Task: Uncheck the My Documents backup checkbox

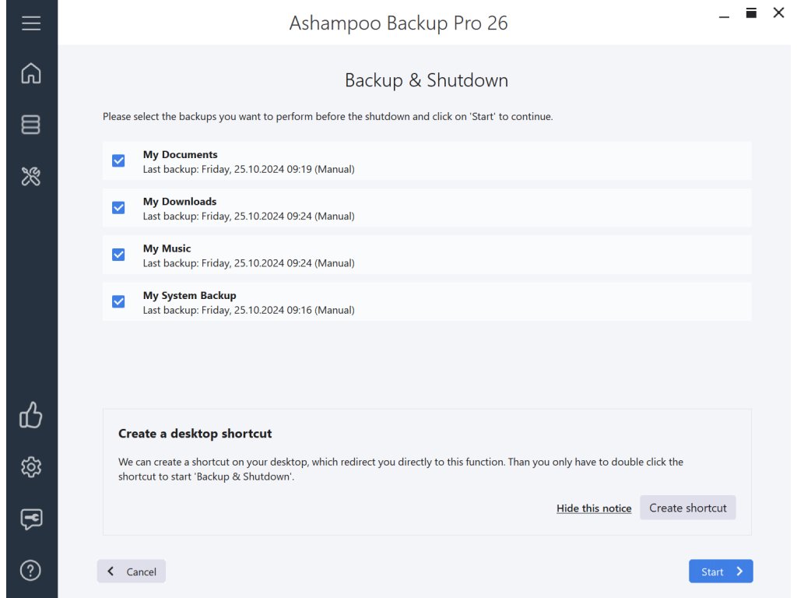Action: point(118,160)
